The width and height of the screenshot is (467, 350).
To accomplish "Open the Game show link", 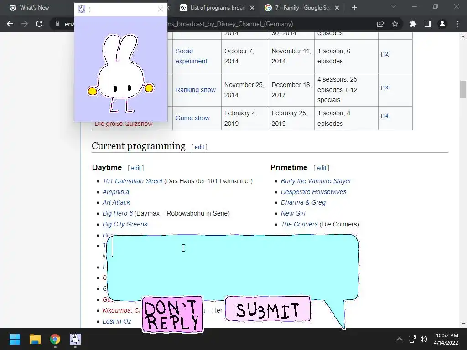I will pyautogui.click(x=192, y=118).
